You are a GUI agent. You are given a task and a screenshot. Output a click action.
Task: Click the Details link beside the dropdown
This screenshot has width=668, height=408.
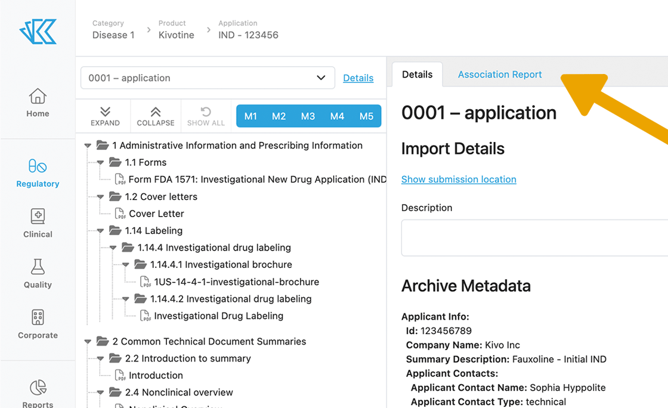coord(358,78)
